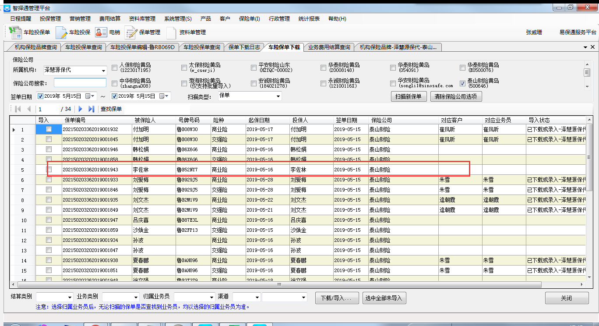Click the 下载/导入 button
Viewport: 599px width, 326px height.
click(x=337, y=298)
